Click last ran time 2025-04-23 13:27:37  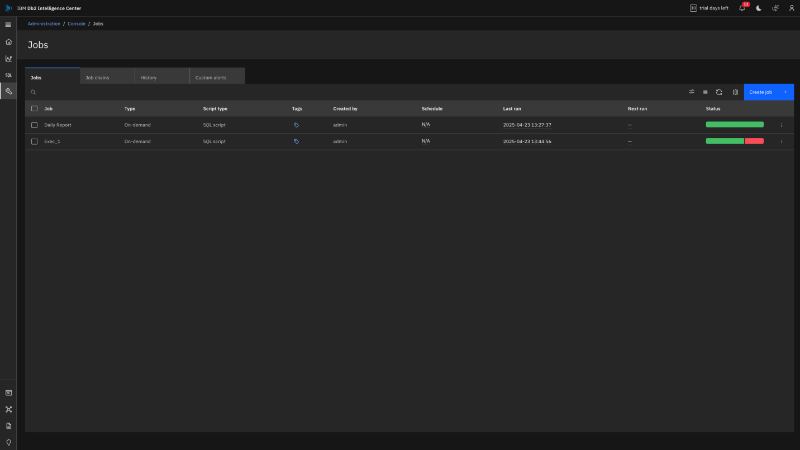click(x=527, y=125)
